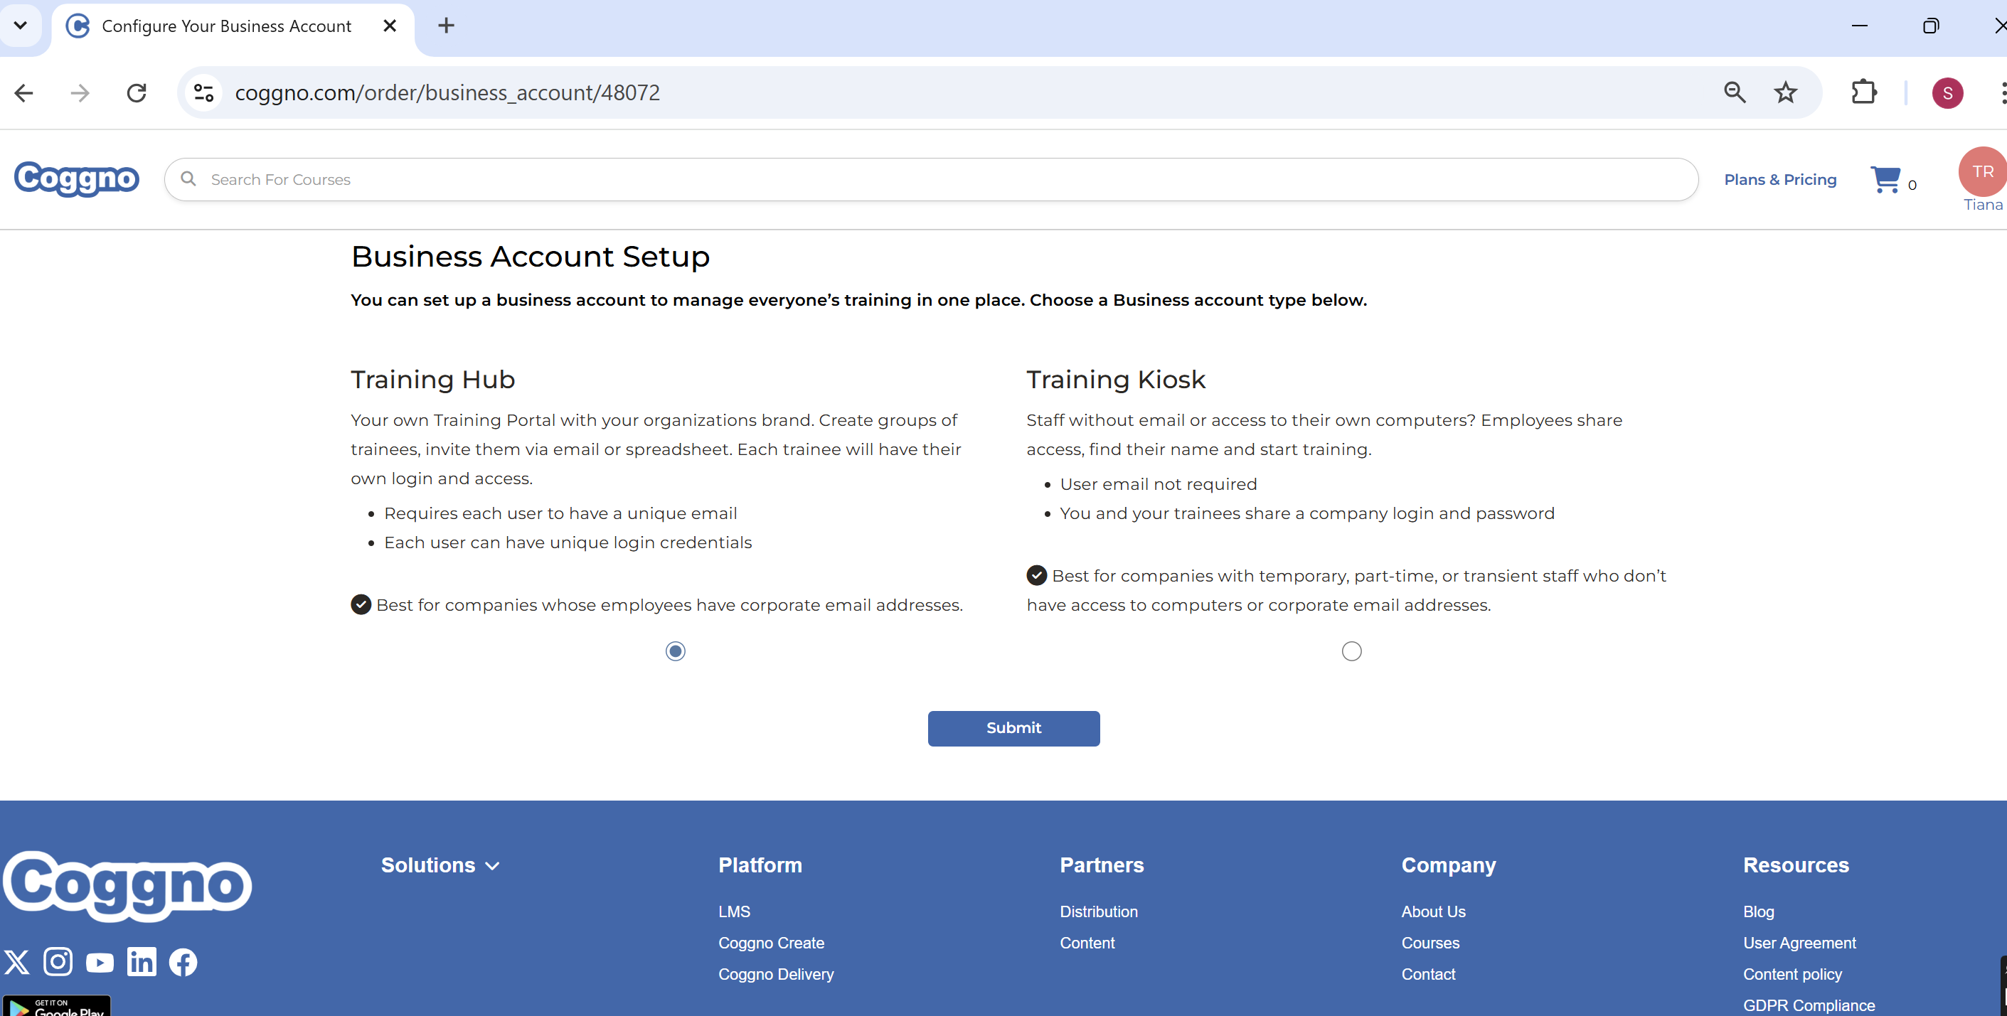This screenshot has width=2007, height=1016.
Task: Click the Training Kiosk heading
Action: pos(1116,380)
